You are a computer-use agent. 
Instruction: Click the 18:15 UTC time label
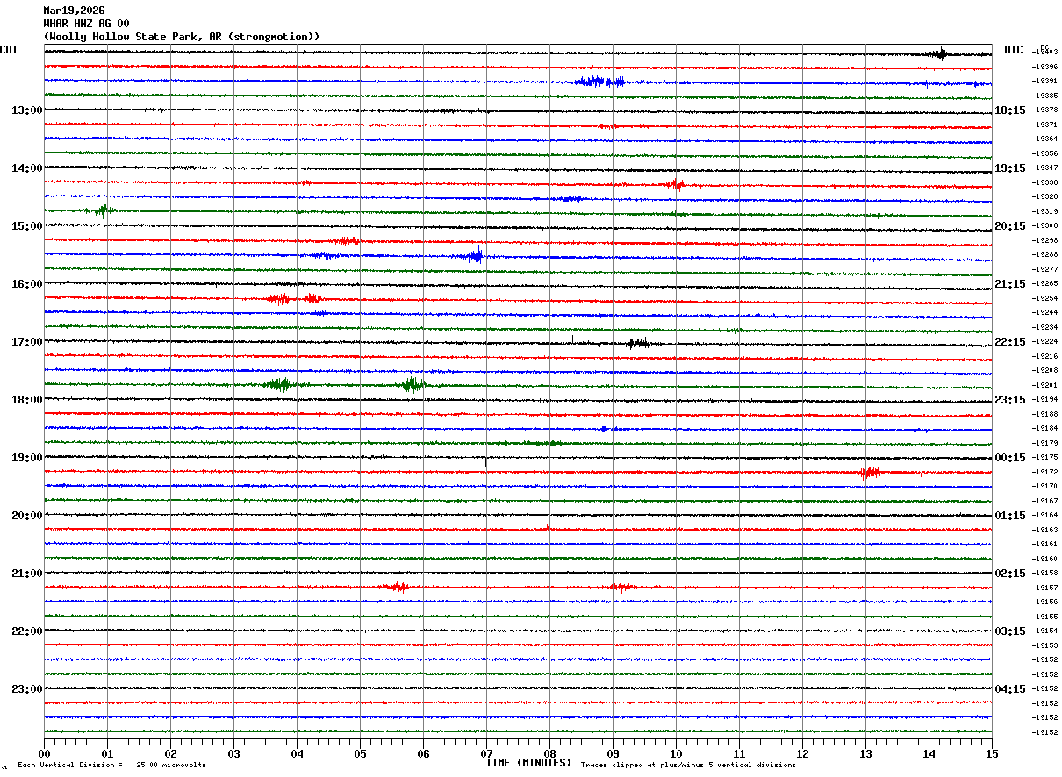(x=1010, y=110)
